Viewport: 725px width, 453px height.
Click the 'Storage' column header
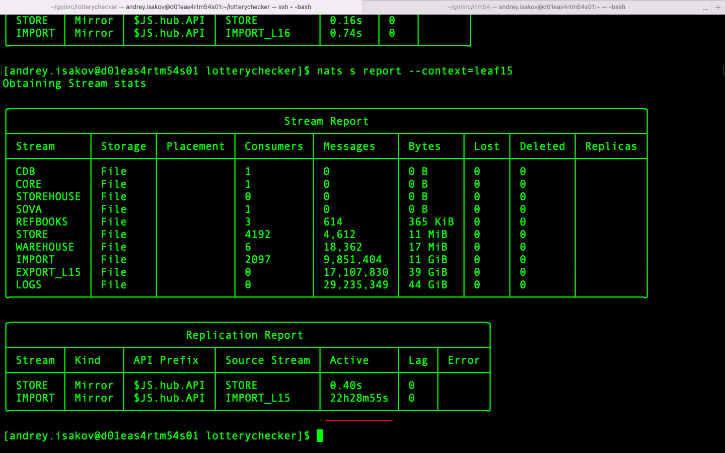[x=123, y=146]
